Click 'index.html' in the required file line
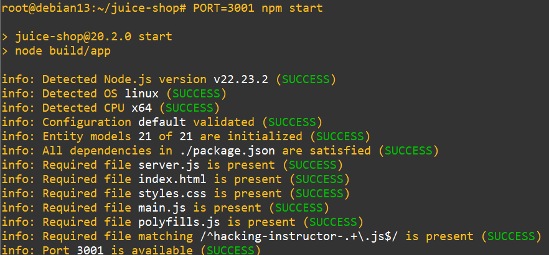Screen dimensions: 549x255 (172, 179)
